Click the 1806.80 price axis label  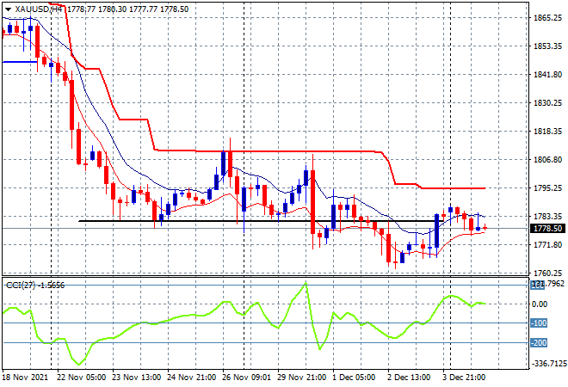pyautogui.click(x=547, y=159)
